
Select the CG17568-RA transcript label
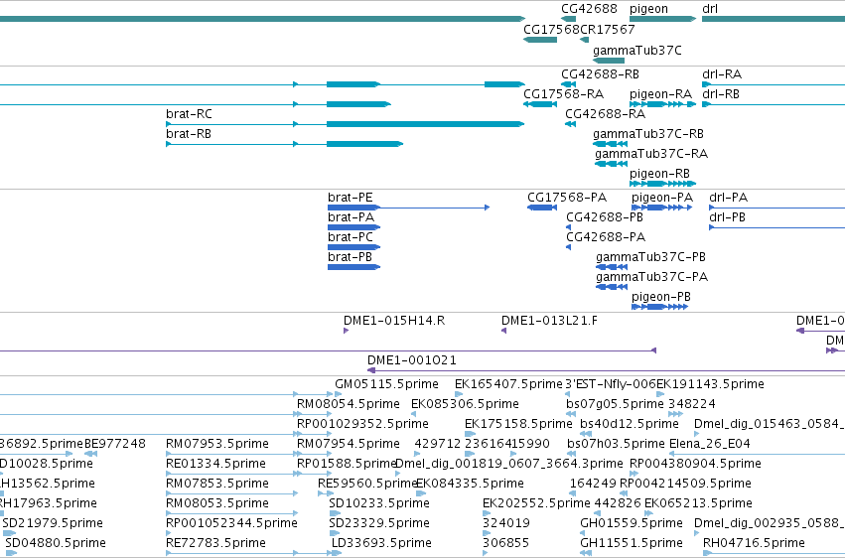click(563, 94)
